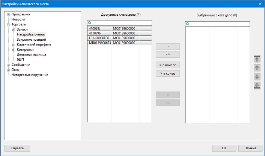Expand the Окна tree node
Image resolution: width=265 pixels, height=156 pixels.
pyautogui.click(x=8, y=70)
